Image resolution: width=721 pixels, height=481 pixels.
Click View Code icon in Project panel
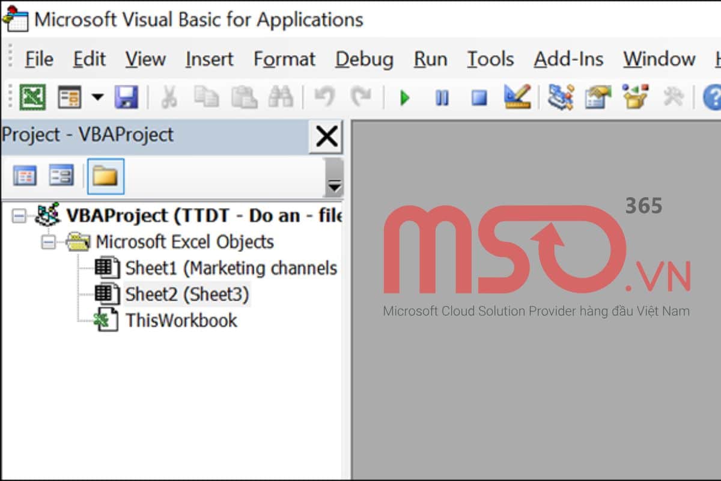coord(25,176)
